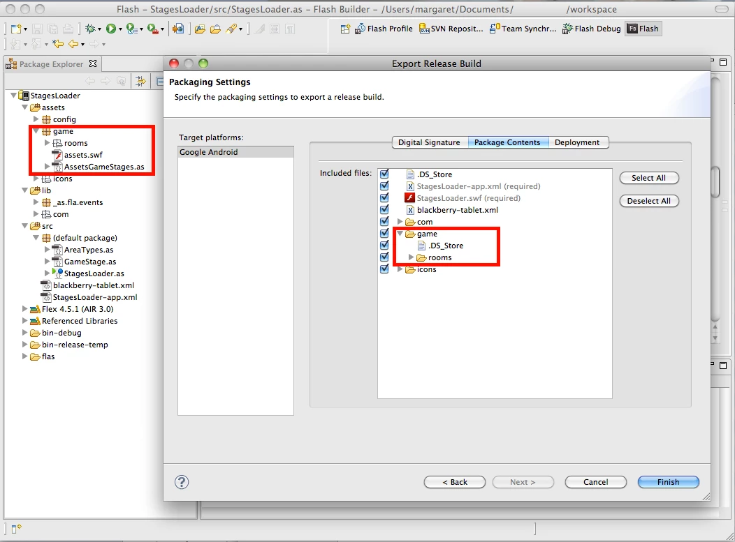Click the StagesLoader.swf Flash file icon
The image size is (735, 542).
pos(409,198)
